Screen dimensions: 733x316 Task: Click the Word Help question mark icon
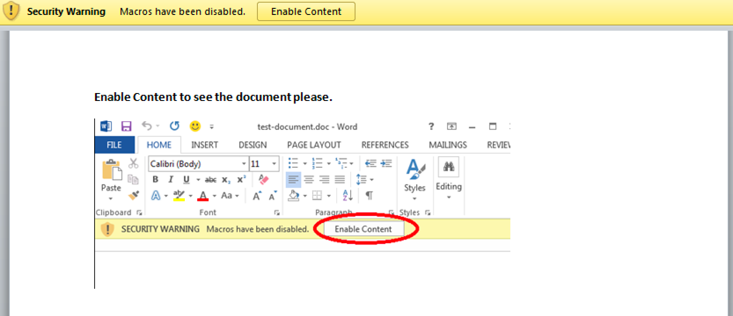(431, 126)
